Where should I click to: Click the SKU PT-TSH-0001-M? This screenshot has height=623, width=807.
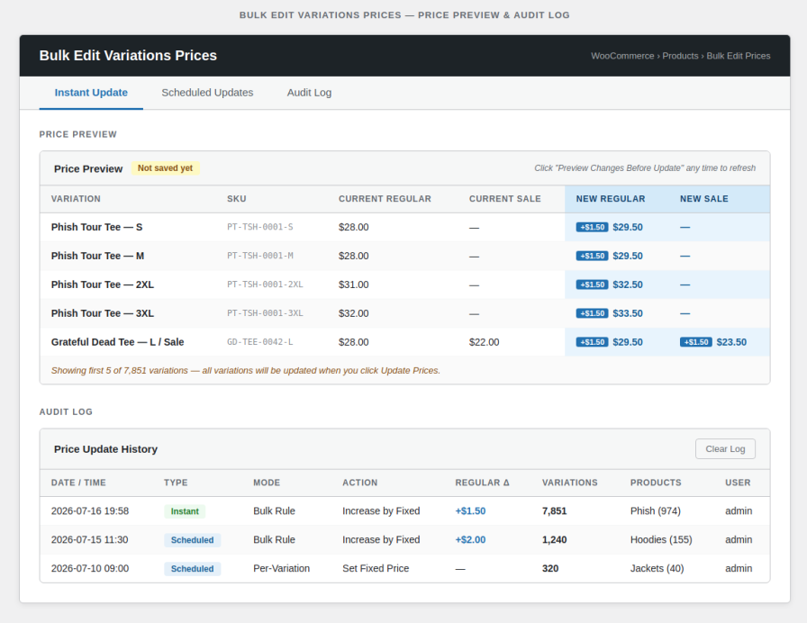[x=260, y=256]
